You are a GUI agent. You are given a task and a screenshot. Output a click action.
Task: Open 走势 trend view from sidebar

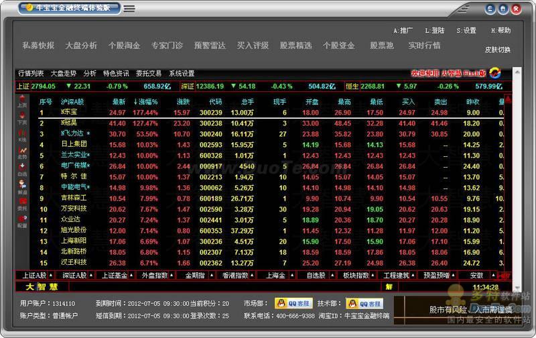click(x=22, y=153)
